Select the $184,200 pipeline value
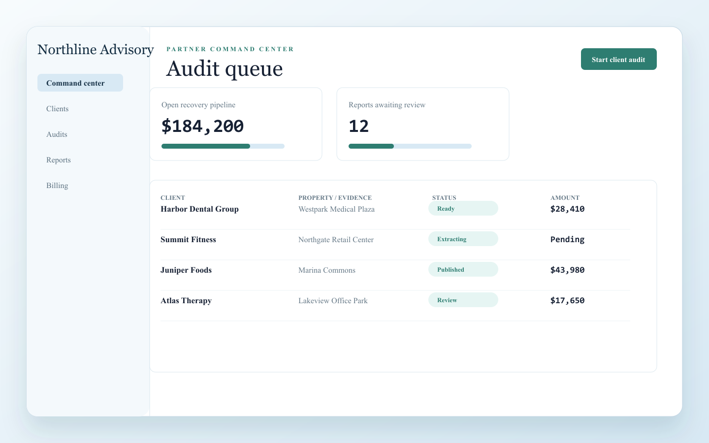Viewport: 709px width, 443px height. pos(202,126)
